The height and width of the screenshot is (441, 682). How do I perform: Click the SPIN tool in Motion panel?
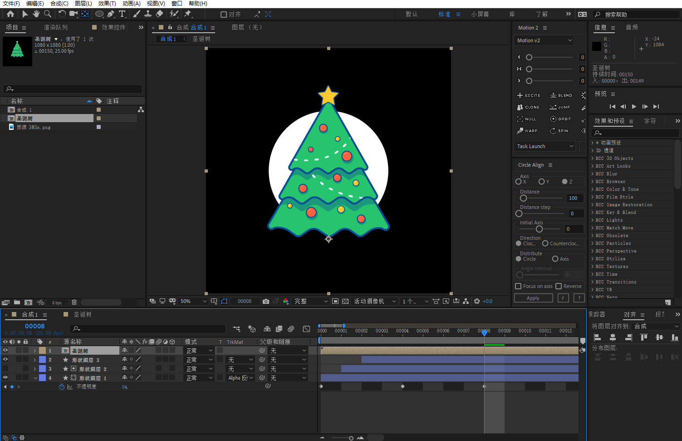pos(559,131)
